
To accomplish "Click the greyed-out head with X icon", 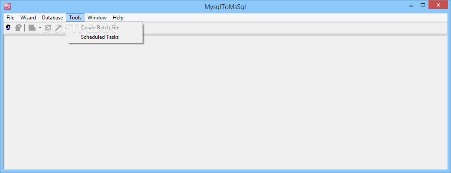I will click(x=18, y=28).
